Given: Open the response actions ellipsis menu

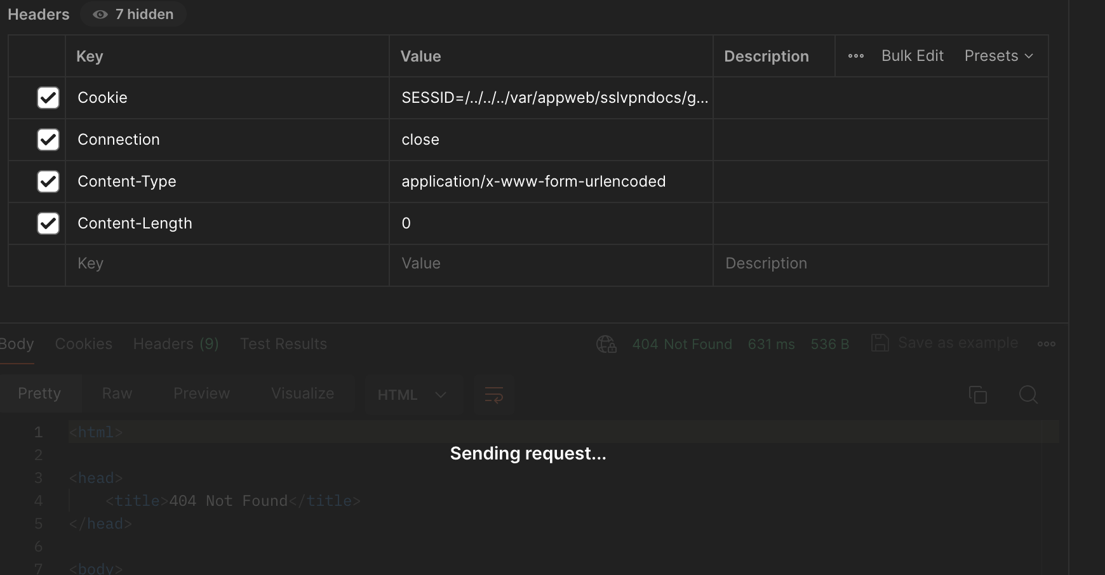Looking at the screenshot, I should 1046,343.
